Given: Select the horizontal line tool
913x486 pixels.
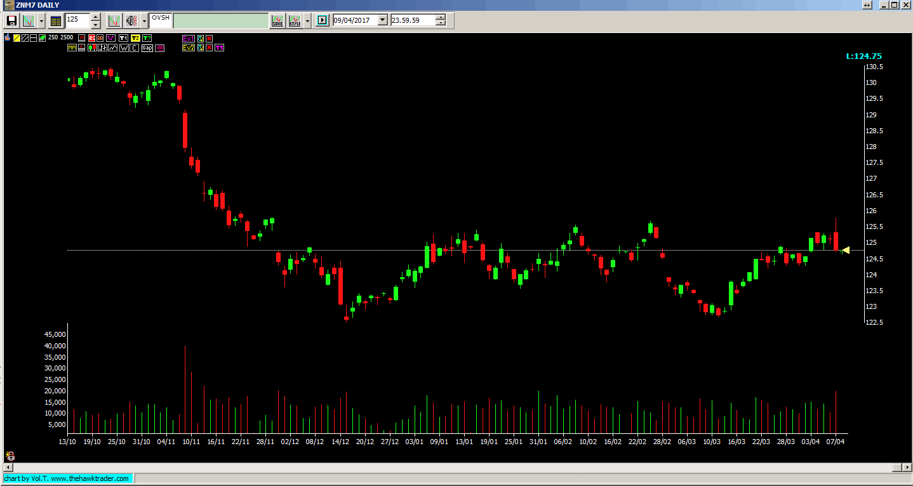Looking at the screenshot, I should [x=33, y=38].
